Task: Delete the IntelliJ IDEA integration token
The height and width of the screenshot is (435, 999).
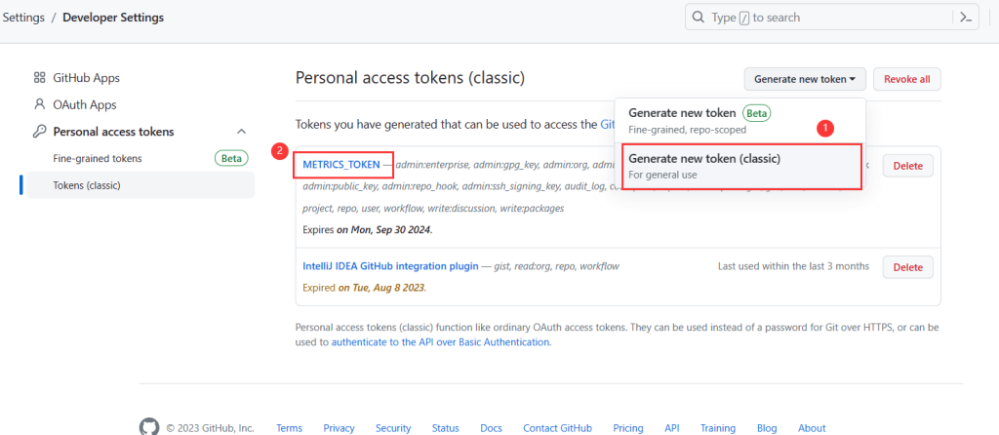Action: (x=907, y=266)
